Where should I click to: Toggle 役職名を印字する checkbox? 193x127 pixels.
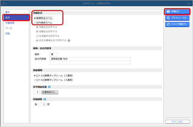[x=37, y=31]
